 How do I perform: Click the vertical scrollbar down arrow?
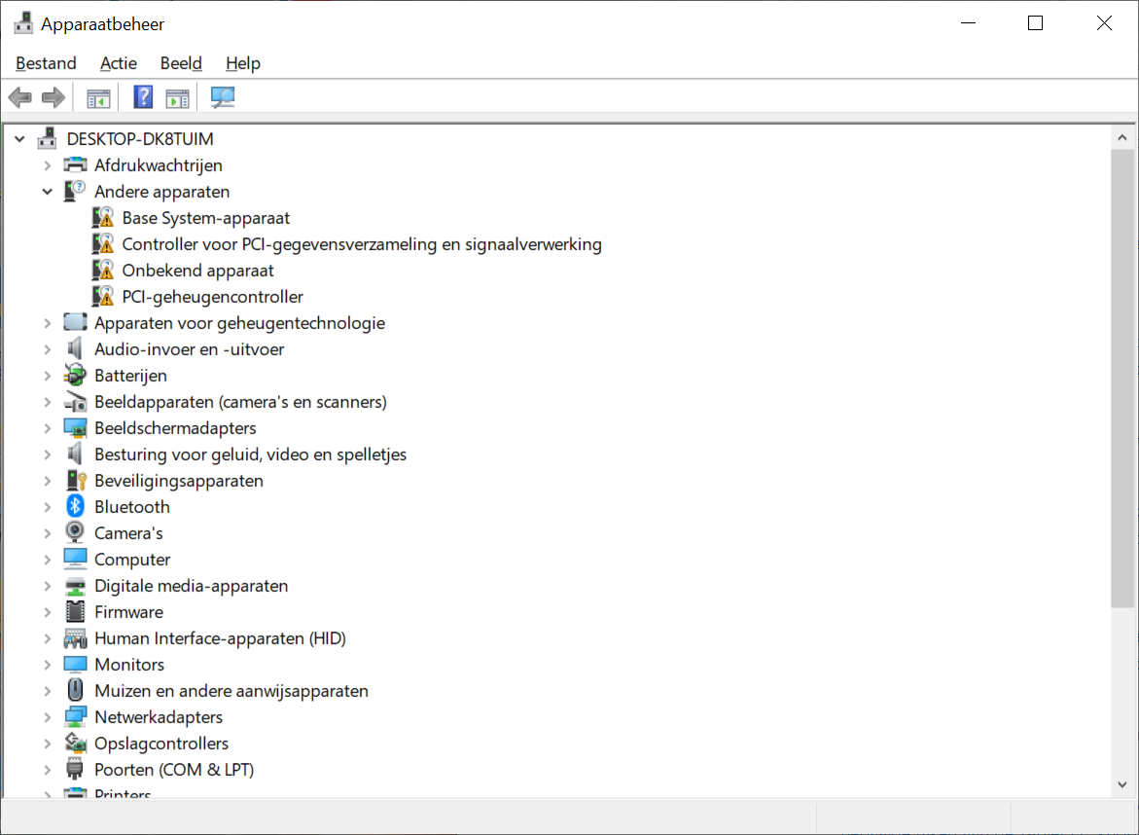(1122, 784)
